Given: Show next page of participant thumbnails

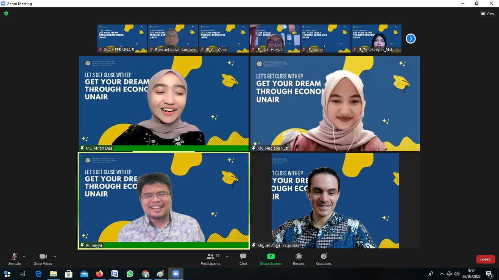Looking at the screenshot, I should [x=411, y=38].
